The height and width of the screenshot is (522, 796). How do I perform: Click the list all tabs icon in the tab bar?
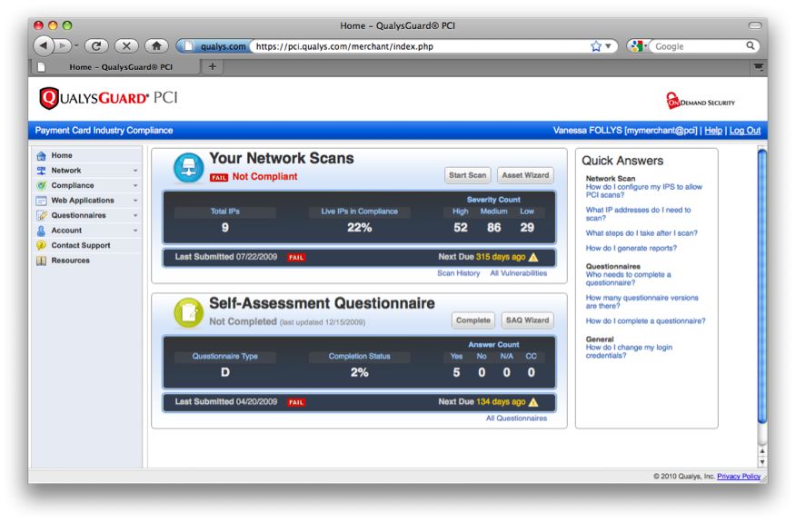pyautogui.click(x=759, y=66)
